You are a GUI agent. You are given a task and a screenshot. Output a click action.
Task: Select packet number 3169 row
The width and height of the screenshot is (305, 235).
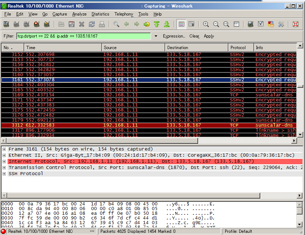[149, 95]
